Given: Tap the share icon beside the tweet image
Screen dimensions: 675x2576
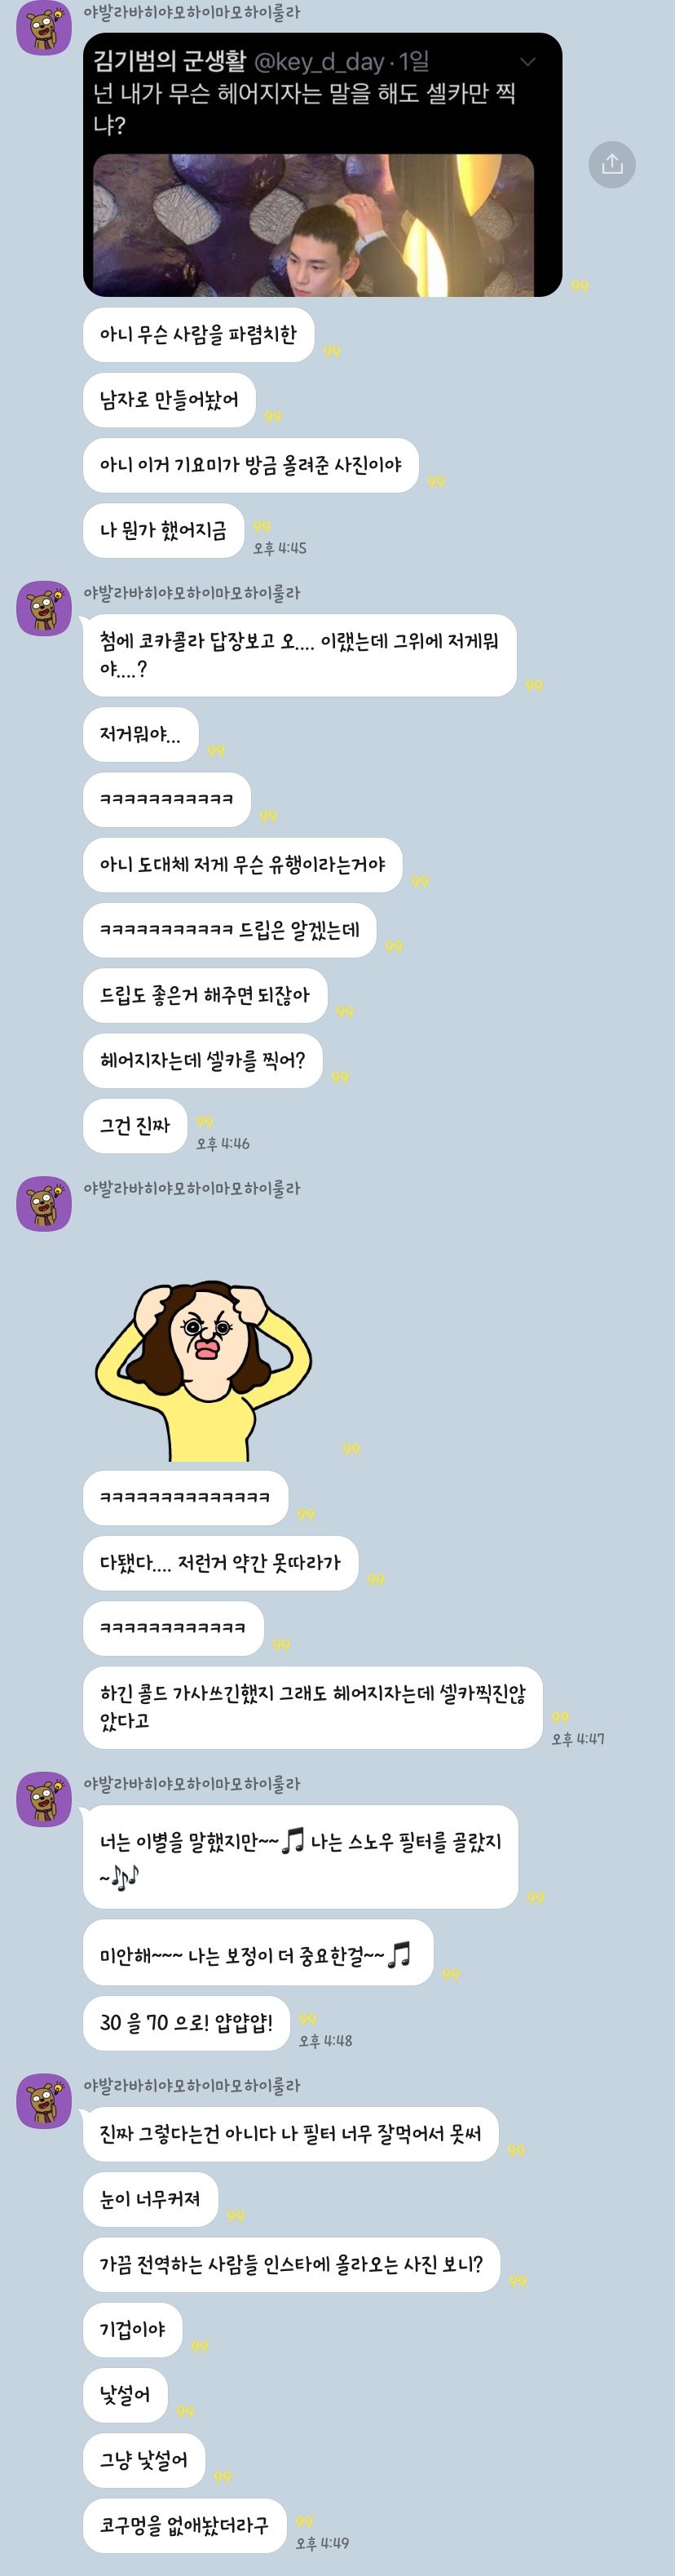Looking at the screenshot, I should [612, 164].
